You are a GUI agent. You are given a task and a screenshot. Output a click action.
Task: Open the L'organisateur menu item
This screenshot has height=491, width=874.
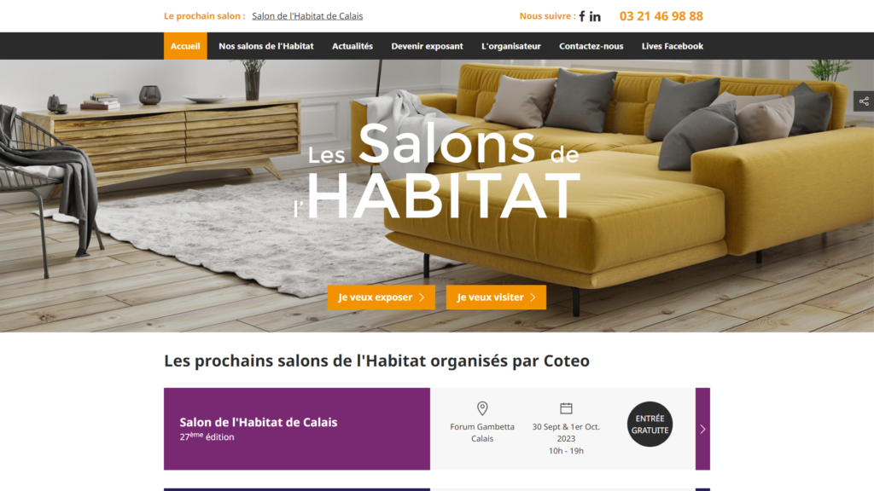[x=511, y=46]
